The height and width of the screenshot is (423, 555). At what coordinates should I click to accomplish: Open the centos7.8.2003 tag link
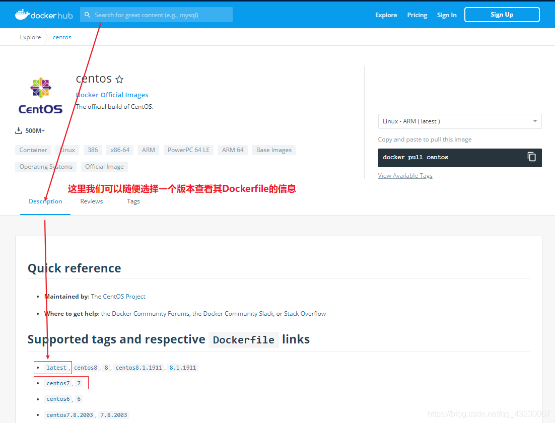[x=70, y=415]
